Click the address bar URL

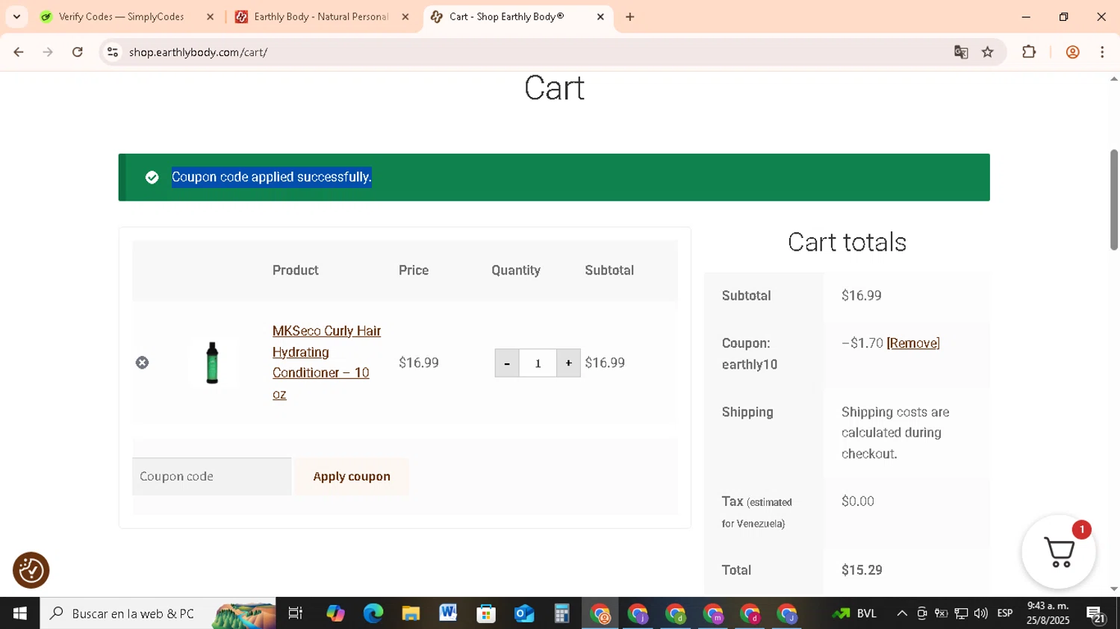click(199, 52)
